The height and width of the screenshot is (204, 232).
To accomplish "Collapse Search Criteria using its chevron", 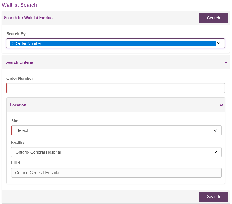I will tap(226, 62).
